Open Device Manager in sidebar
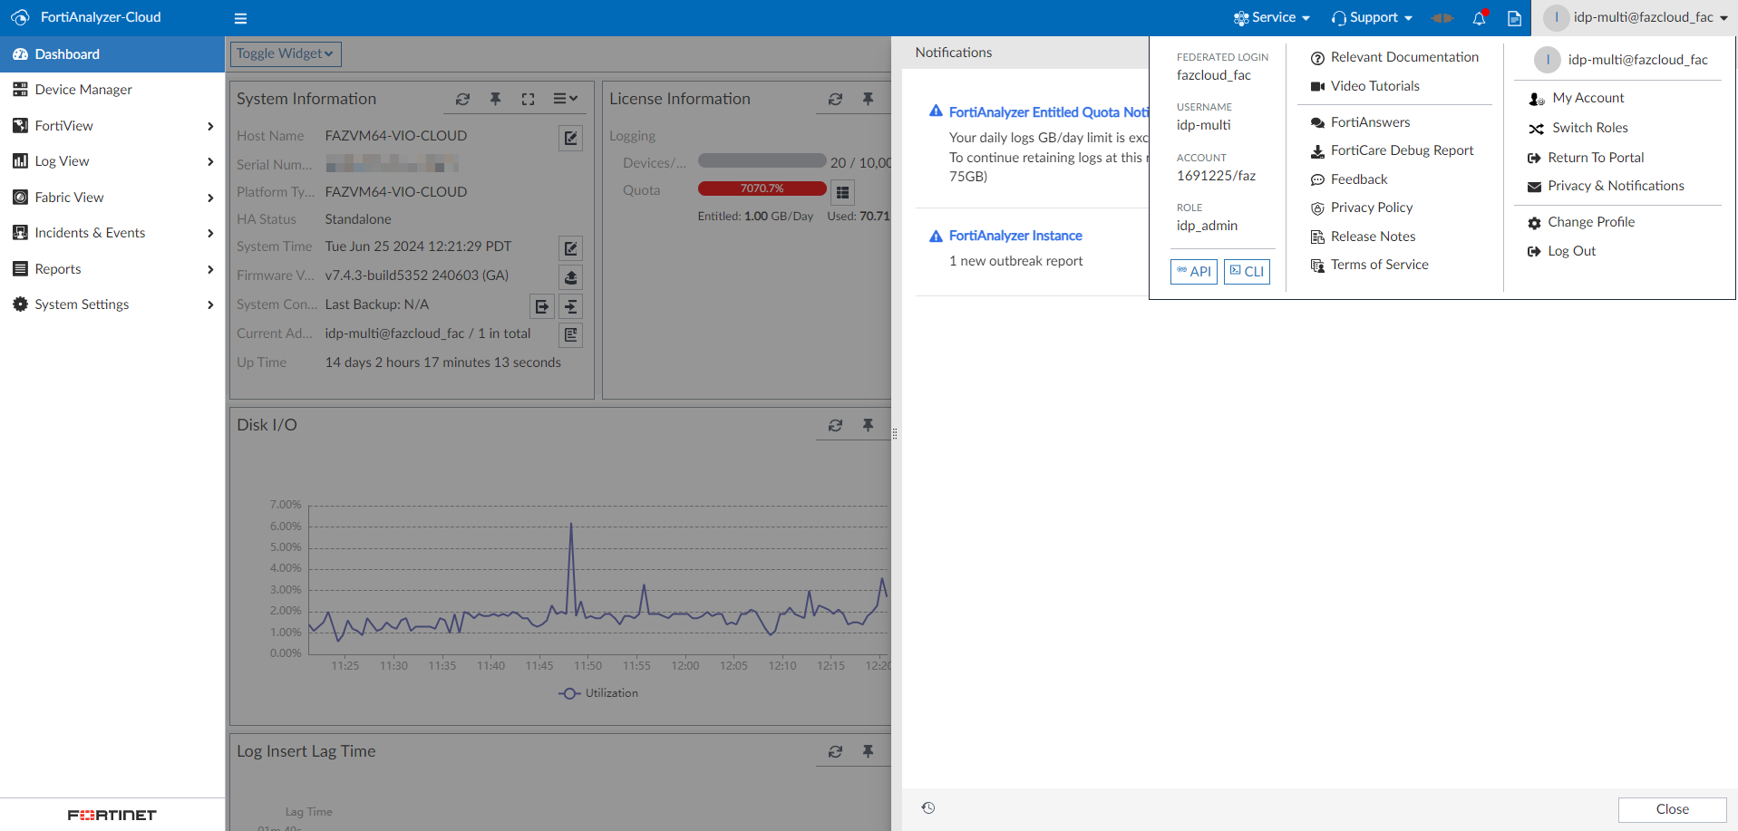 83,90
